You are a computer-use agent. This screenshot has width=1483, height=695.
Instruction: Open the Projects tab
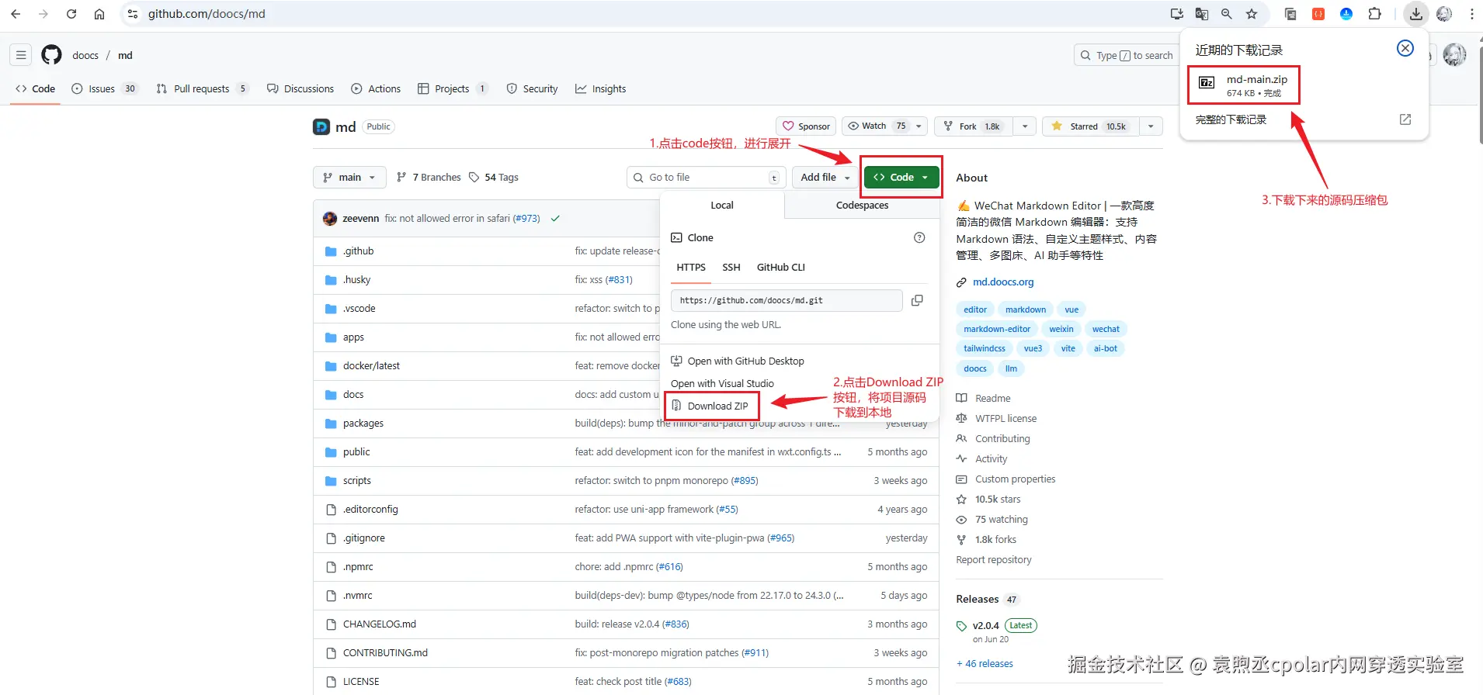click(x=453, y=88)
